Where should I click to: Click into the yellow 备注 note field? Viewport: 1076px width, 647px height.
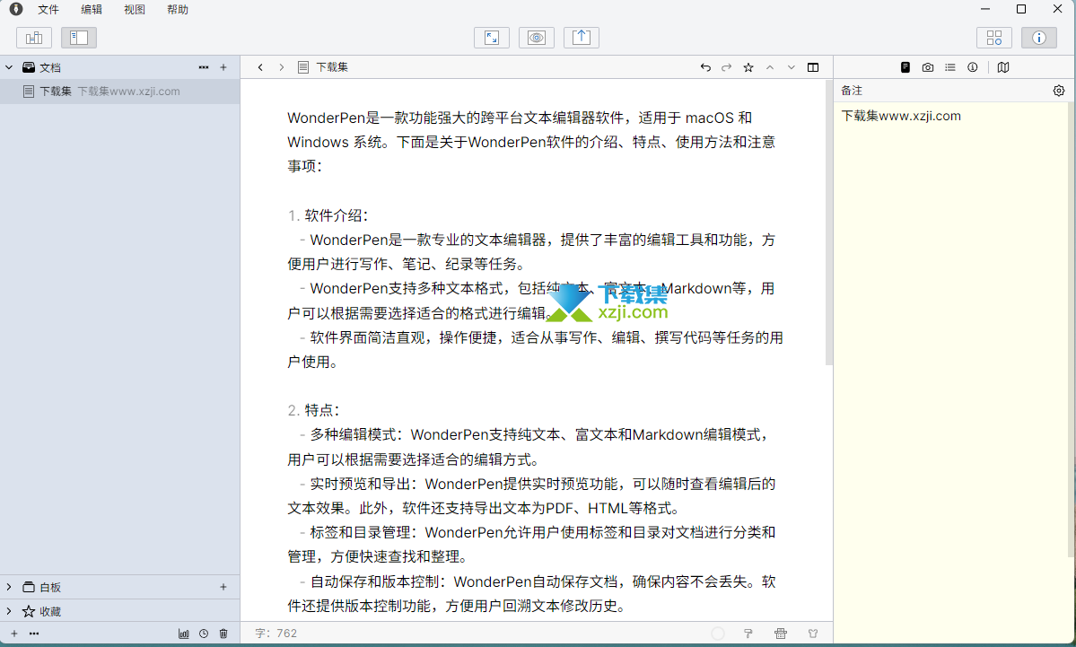[x=952, y=372]
